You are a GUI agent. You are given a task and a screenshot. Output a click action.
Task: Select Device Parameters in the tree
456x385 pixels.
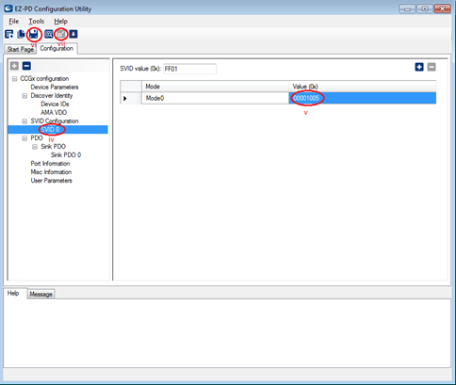(x=55, y=88)
